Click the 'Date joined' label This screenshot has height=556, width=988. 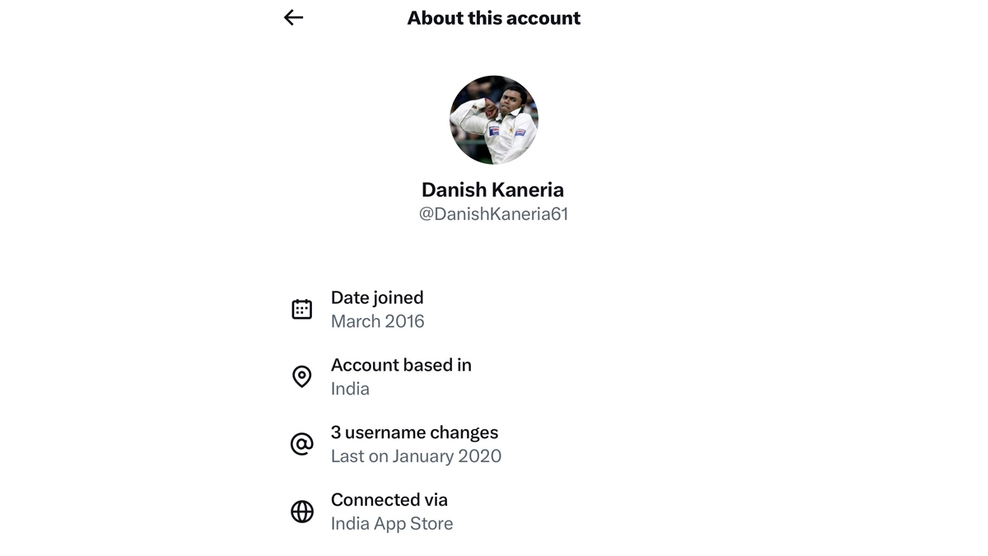377,297
